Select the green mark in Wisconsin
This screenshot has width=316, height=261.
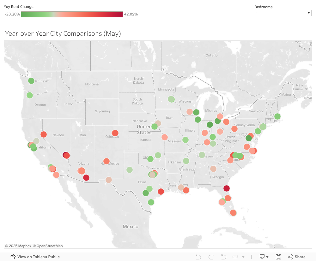(171, 99)
